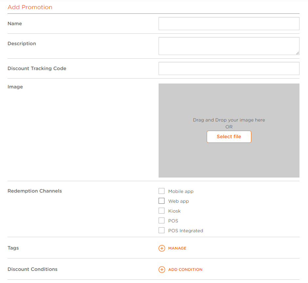The height and width of the screenshot is (283, 308).
Task: Toggle the Web app checkbox
Action: [162, 201]
